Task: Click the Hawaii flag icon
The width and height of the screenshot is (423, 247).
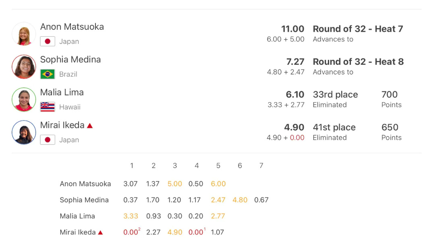Action: click(48, 107)
